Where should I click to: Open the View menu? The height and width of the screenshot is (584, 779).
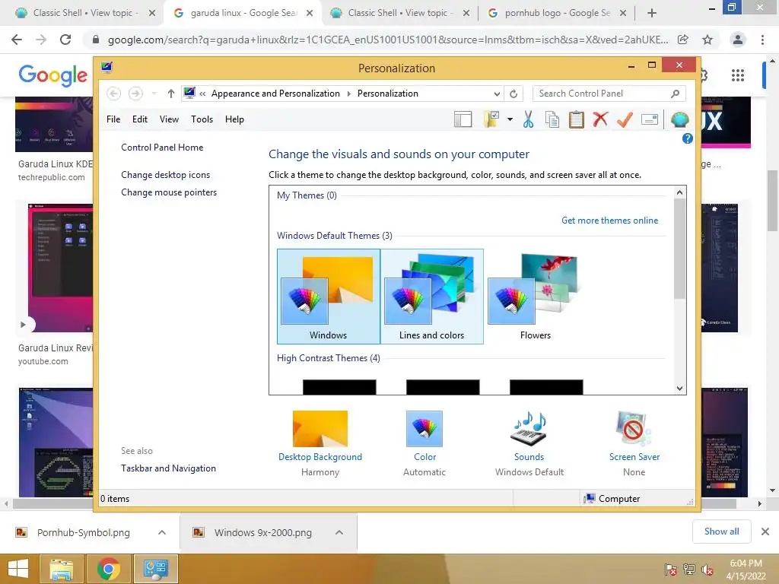coord(169,119)
